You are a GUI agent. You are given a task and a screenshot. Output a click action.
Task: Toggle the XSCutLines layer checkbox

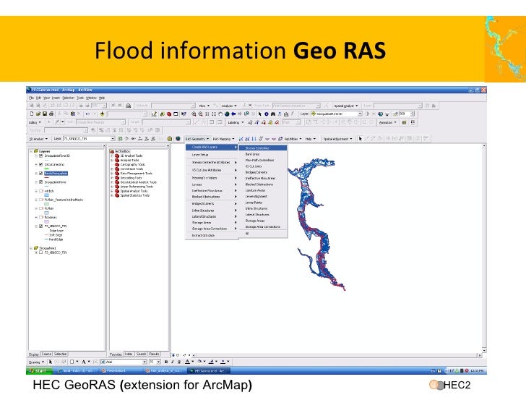point(41,165)
